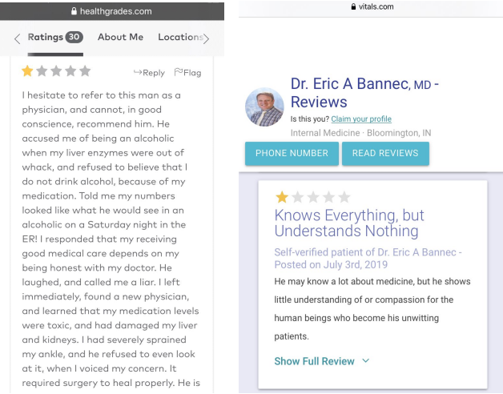Click the review title Knows Everything, but Understands Nothing
The image size is (503, 394).
349,223
